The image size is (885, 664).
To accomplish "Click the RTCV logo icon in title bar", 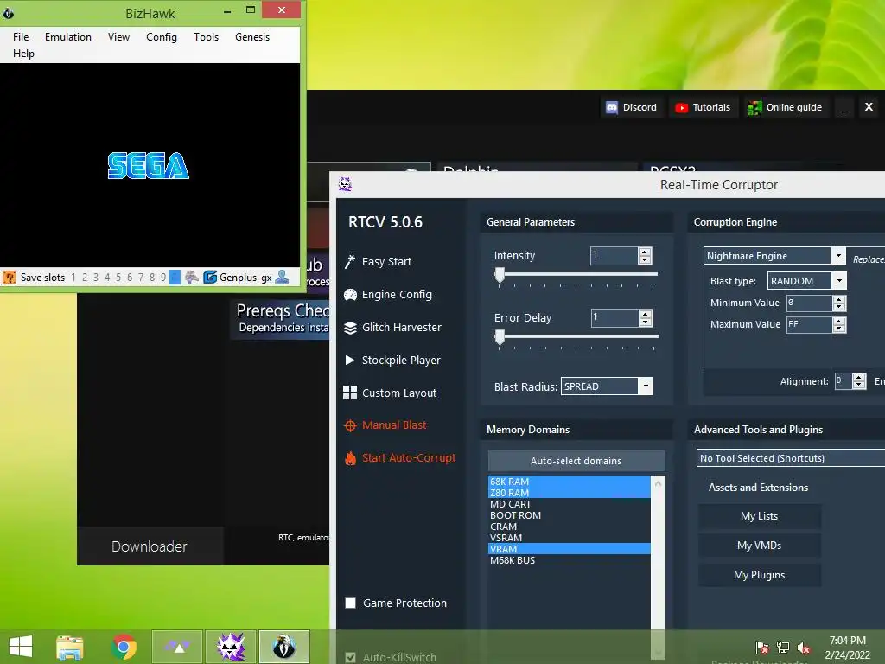I will click(x=345, y=184).
